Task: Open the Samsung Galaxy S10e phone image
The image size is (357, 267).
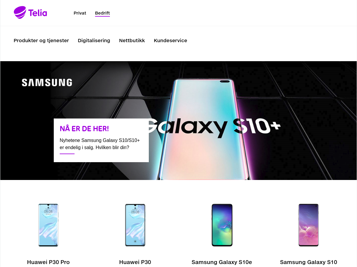Action: (x=222, y=225)
